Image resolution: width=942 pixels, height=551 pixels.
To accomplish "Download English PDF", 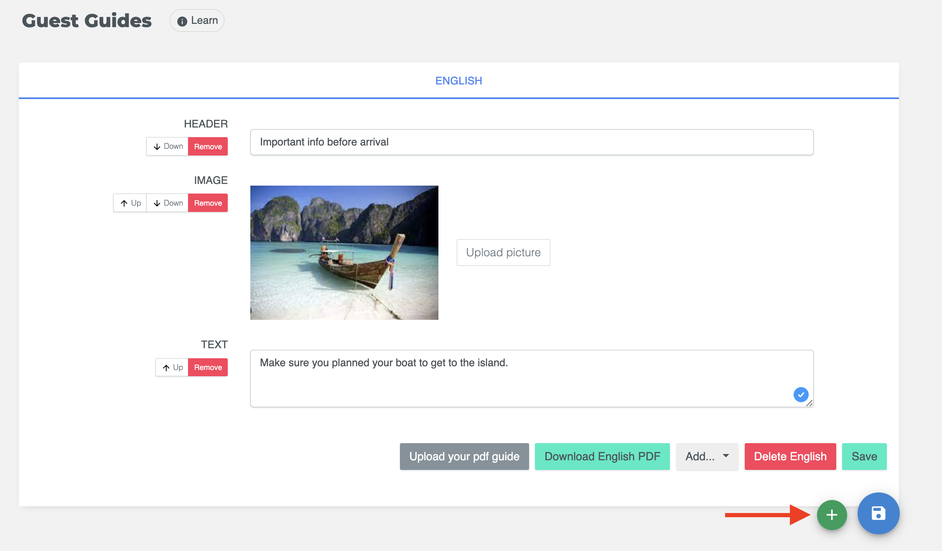I will click(602, 456).
